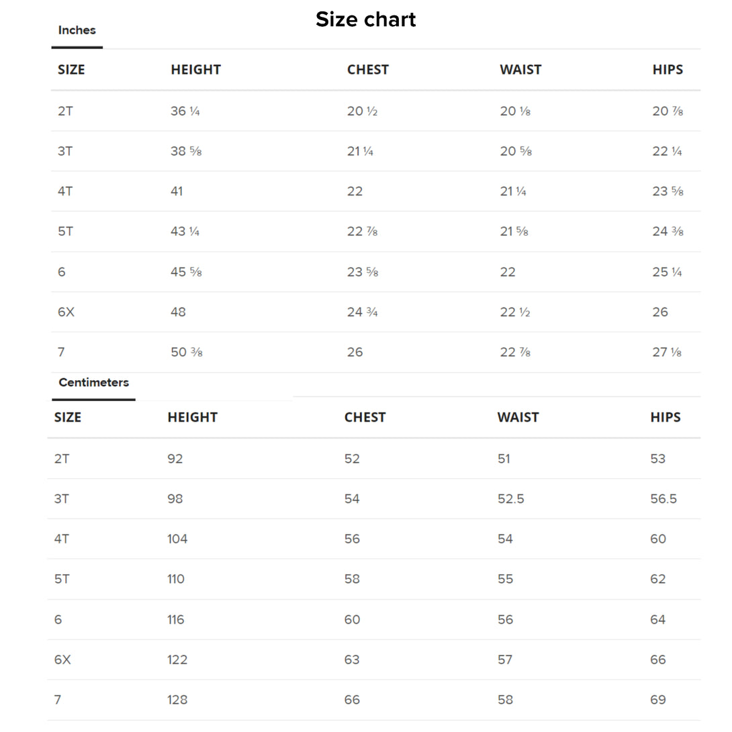This screenshot has width=732, height=732.
Task: Click HIPS column header in Centimeters table
Action: 665,418
